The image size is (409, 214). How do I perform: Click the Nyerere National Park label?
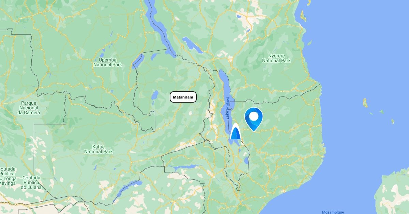pyautogui.click(x=276, y=58)
